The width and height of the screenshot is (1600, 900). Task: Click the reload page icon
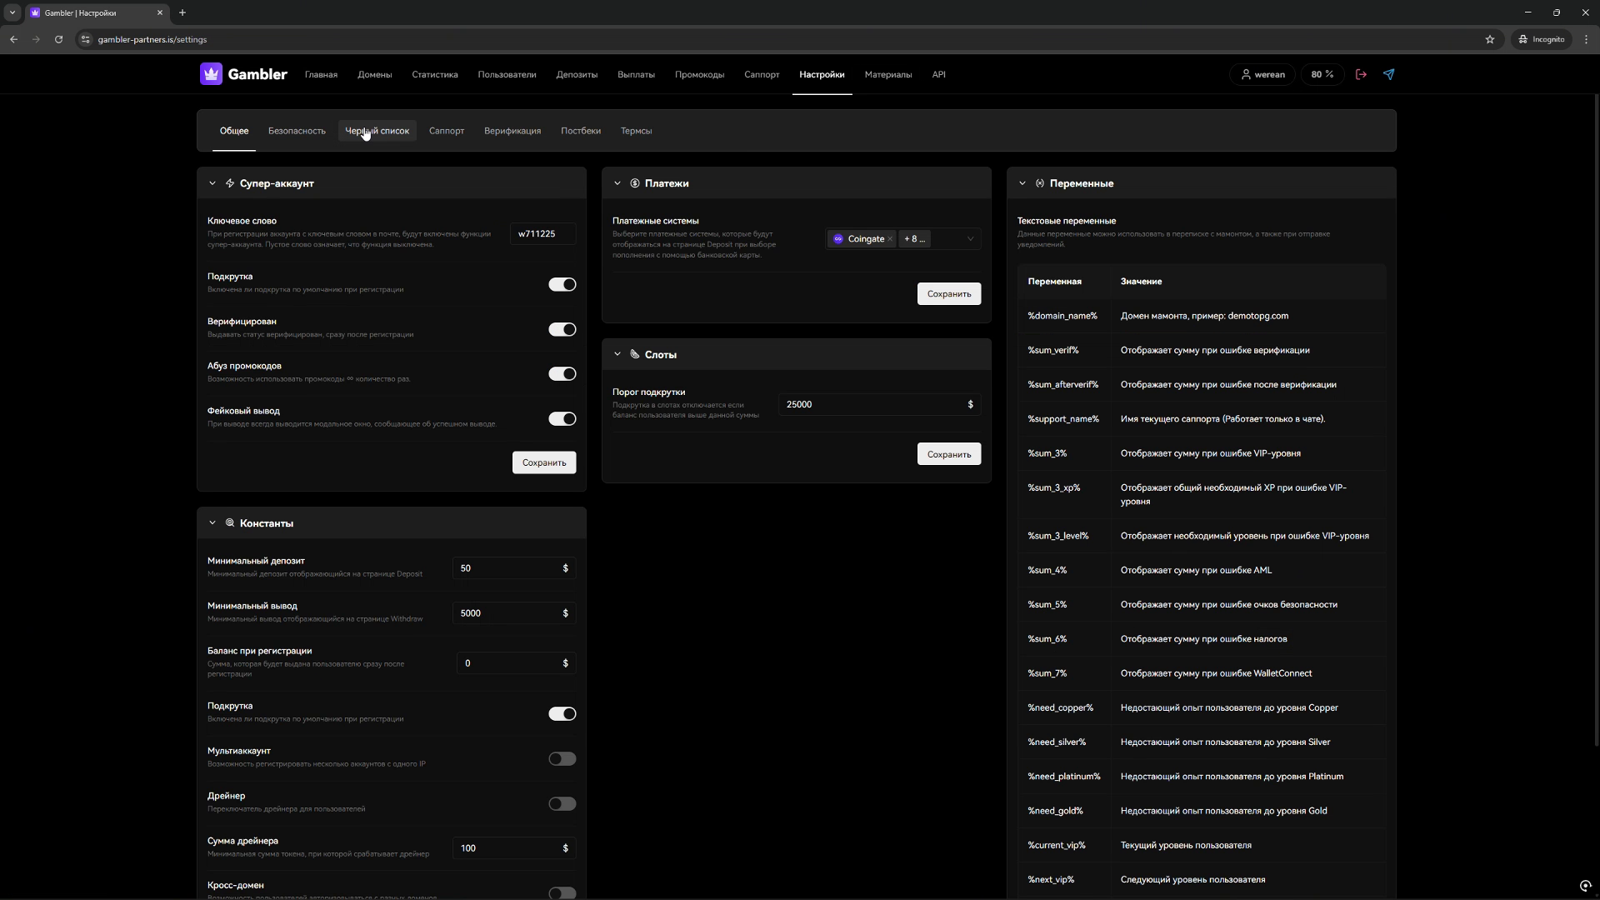(x=58, y=39)
